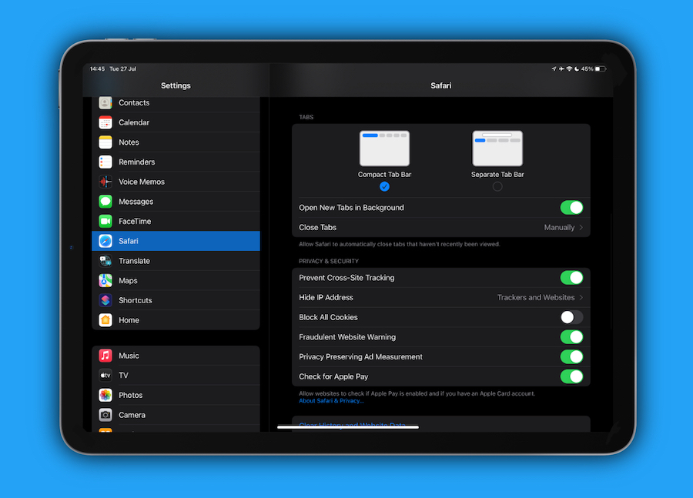The image size is (693, 498).
Task: Tap the Apple TV icon
Action: (x=105, y=375)
